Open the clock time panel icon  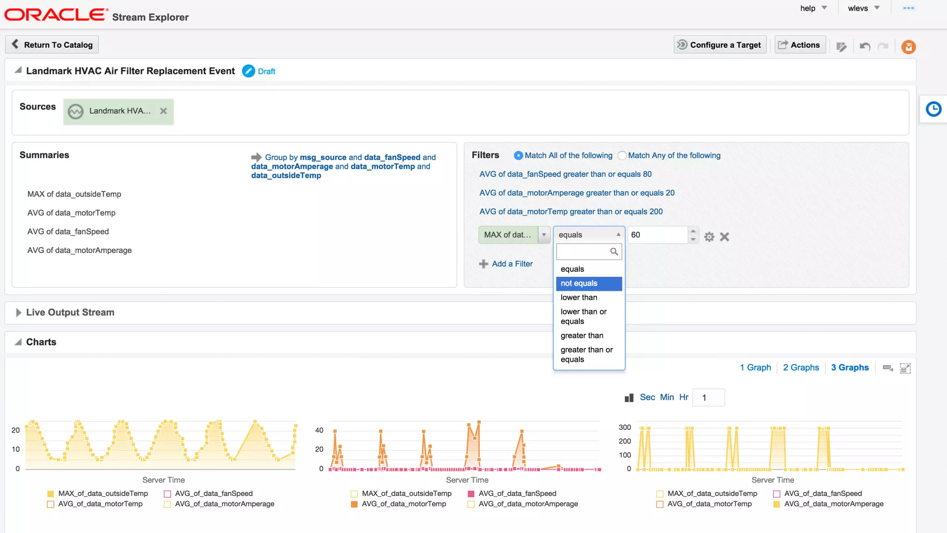click(933, 109)
